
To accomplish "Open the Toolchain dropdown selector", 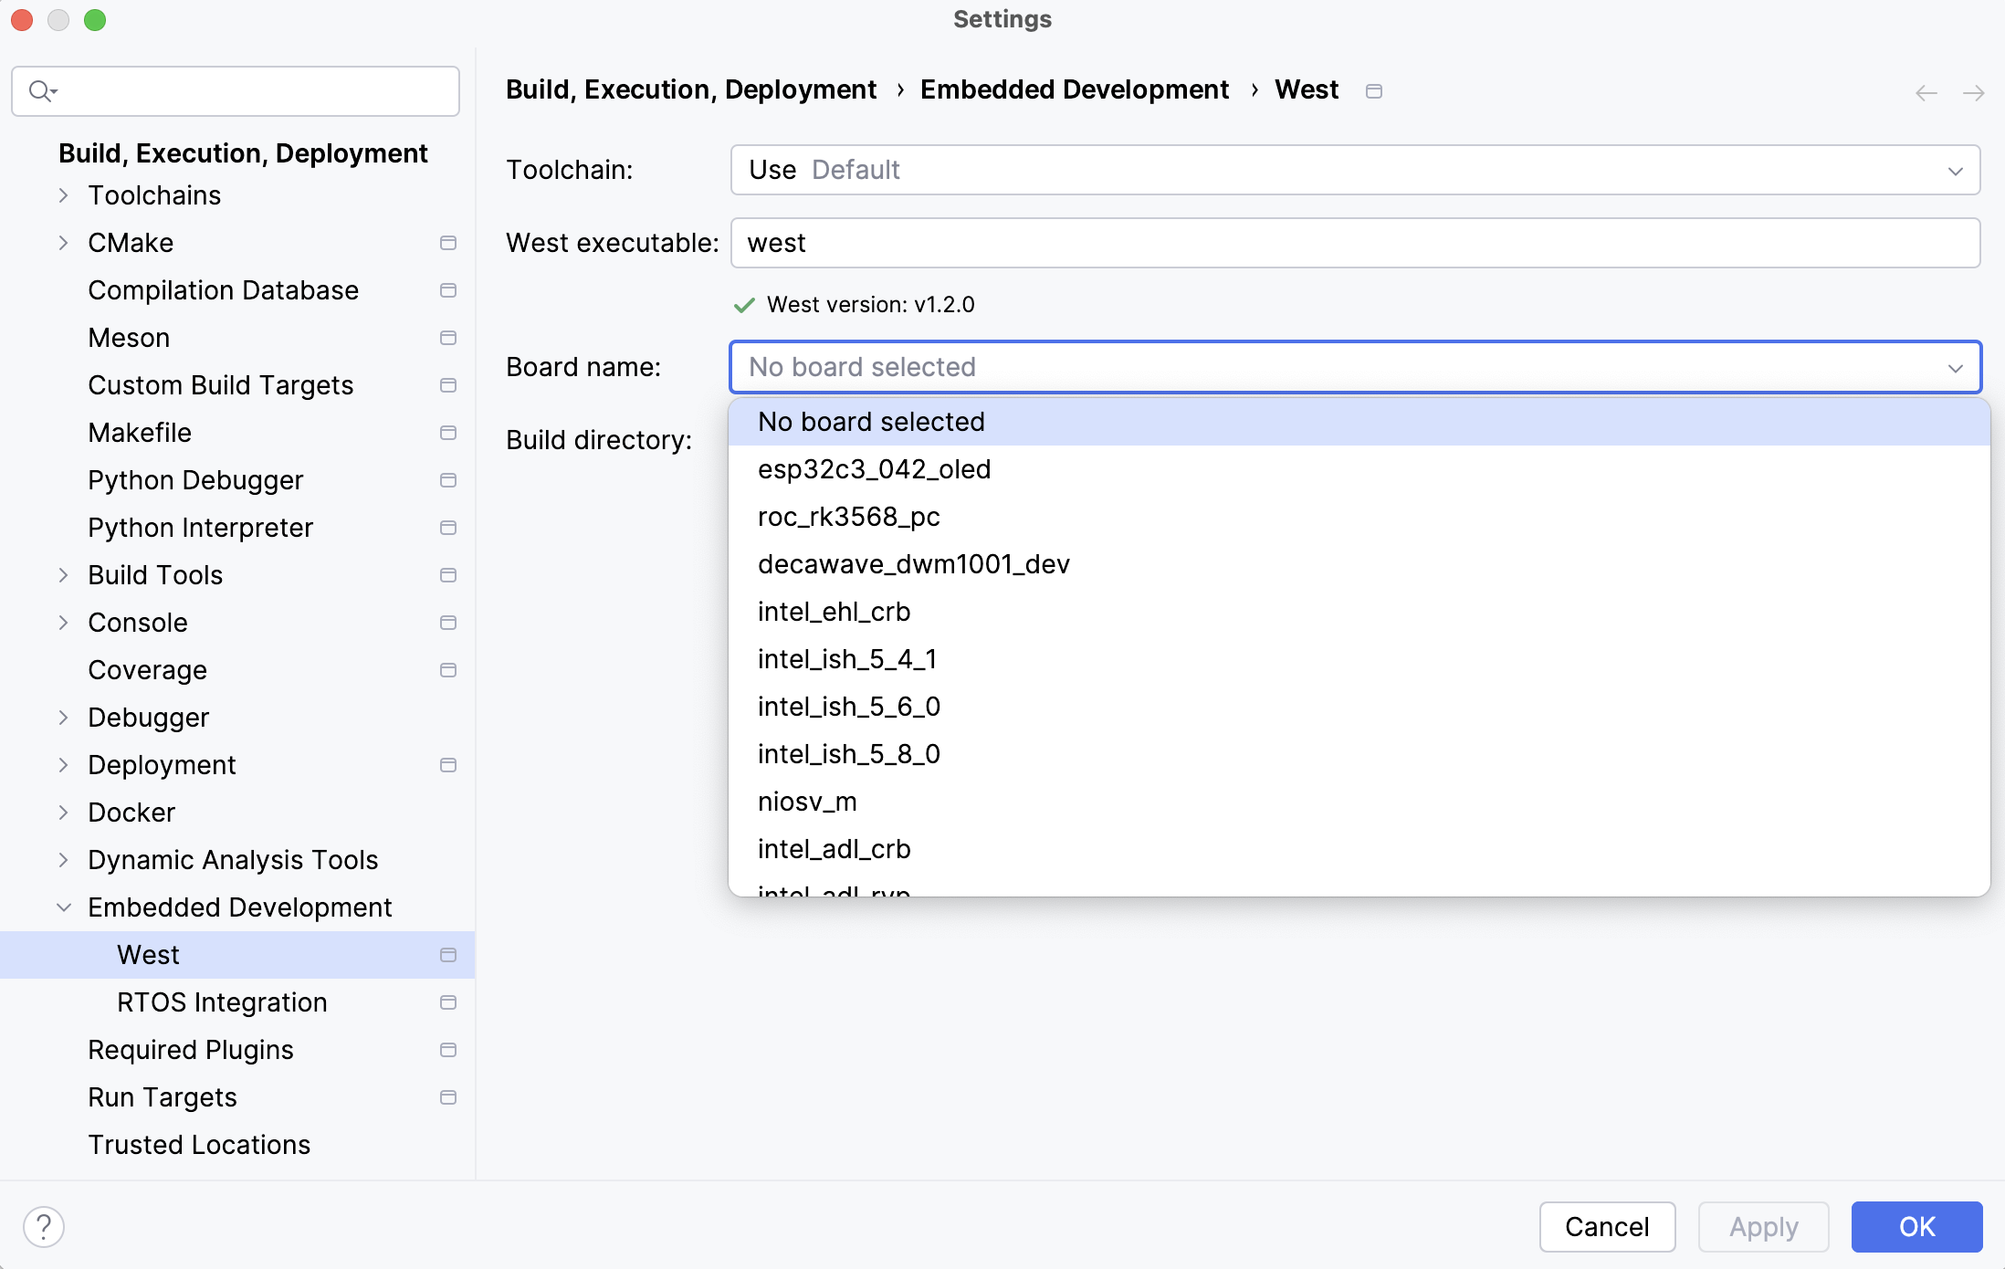I will pyautogui.click(x=1355, y=168).
